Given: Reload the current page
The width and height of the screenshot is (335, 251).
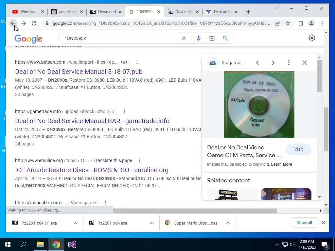Looking at the screenshot, I should (34, 23).
